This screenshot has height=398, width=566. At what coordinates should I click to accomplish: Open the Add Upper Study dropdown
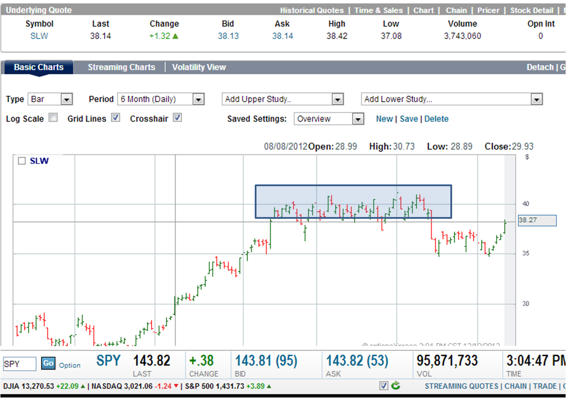click(283, 99)
